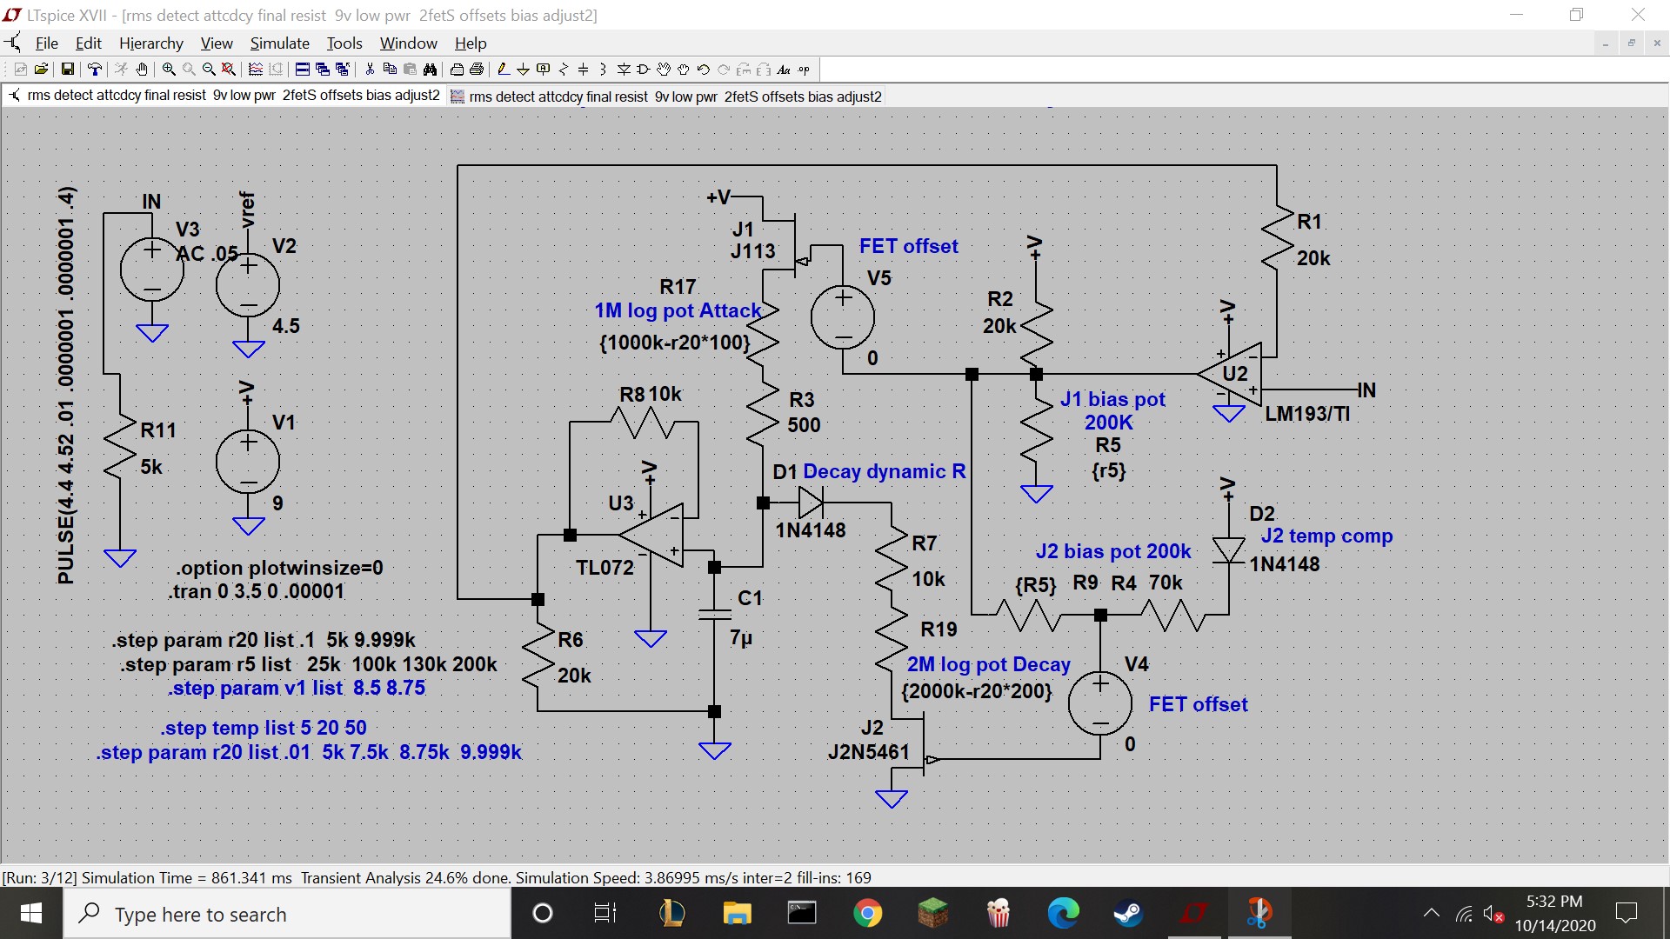Click the Undo arrow icon
Viewport: 1670px width, 939px height.
click(703, 70)
